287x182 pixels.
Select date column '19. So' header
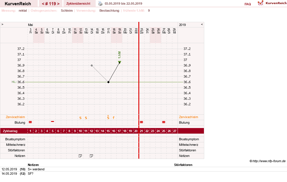point(120,31)
